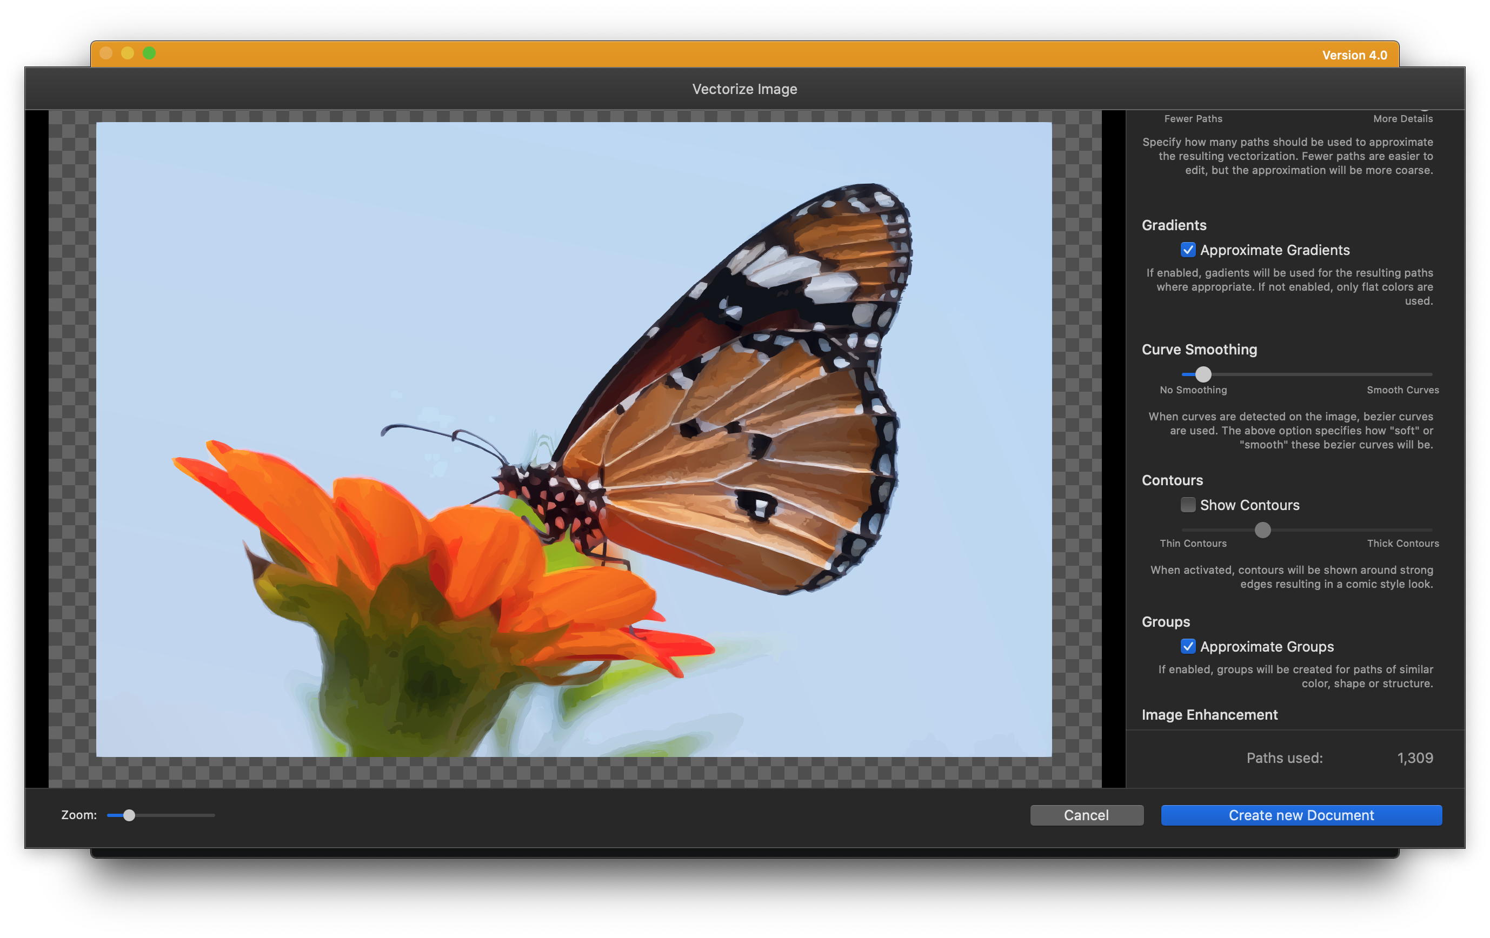Click the Curve Smoothing slider knob
The image size is (1490, 938).
tap(1203, 374)
